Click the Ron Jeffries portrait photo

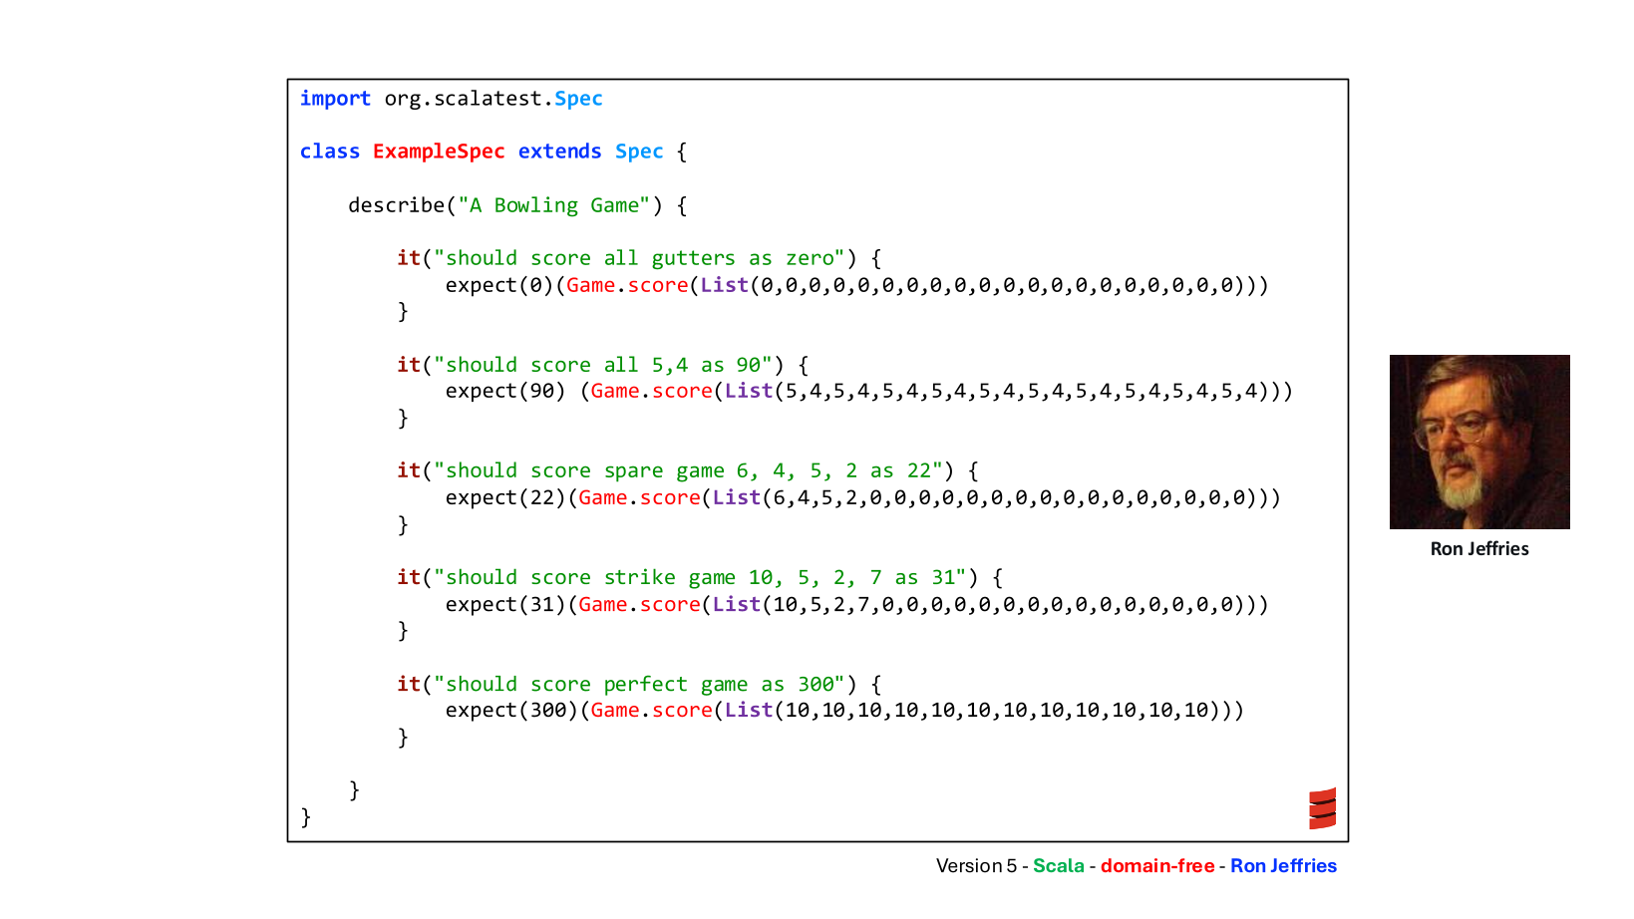click(x=1479, y=442)
